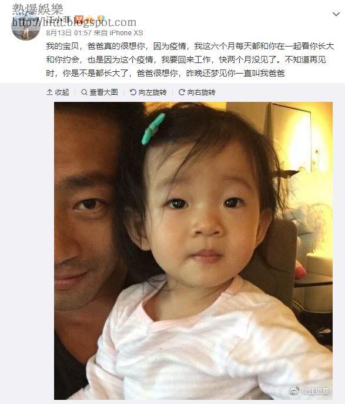
Task: Expand the post options chevron menu
Action: click(x=336, y=14)
